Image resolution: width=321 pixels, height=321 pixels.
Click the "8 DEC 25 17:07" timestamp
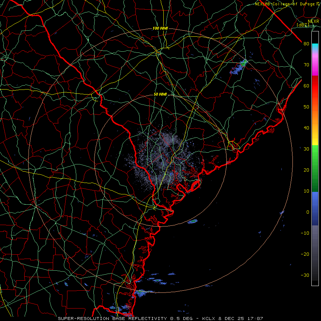(x=241, y=319)
